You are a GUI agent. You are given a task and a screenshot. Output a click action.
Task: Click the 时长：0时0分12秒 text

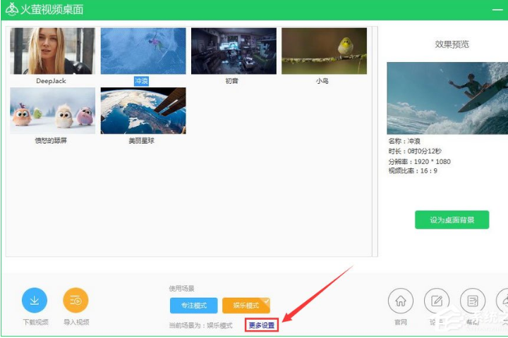point(415,151)
